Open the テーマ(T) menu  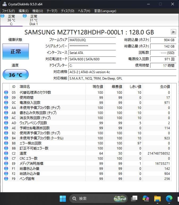pos(52,11)
